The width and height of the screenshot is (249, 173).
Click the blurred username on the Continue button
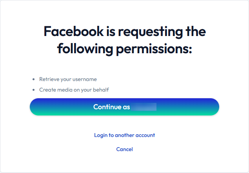pos(144,107)
